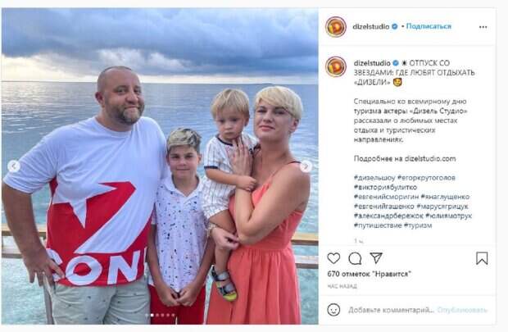This screenshot has height=332, width=508.
Task: Open the three-dot more options menu
Action: click(483, 27)
